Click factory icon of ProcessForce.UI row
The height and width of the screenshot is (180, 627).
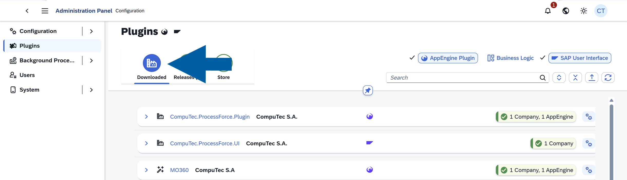(x=160, y=143)
